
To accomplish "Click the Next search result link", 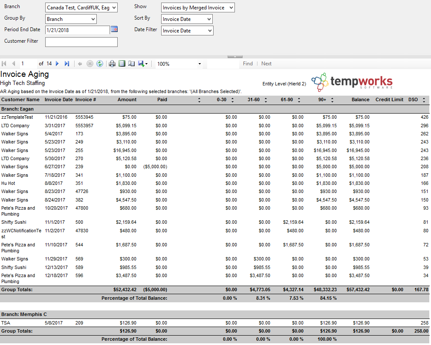I will click(x=266, y=64).
